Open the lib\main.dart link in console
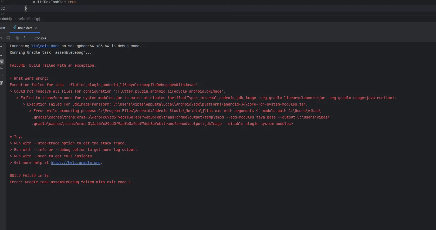The width and height of the screenshot is (436, 230). 45,46
